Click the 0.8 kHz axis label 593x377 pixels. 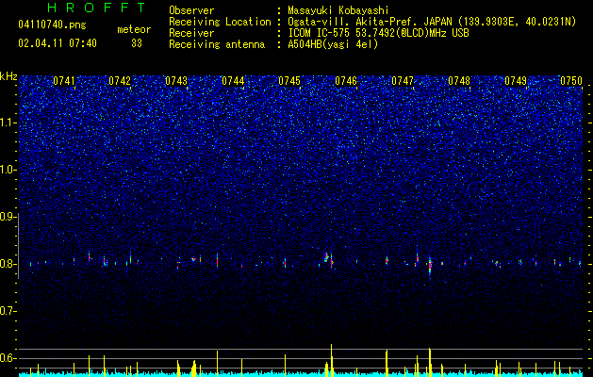point(8,264)
